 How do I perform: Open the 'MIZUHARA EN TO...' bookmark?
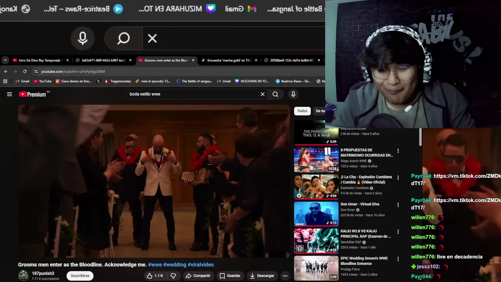click(x=252, y=81)
